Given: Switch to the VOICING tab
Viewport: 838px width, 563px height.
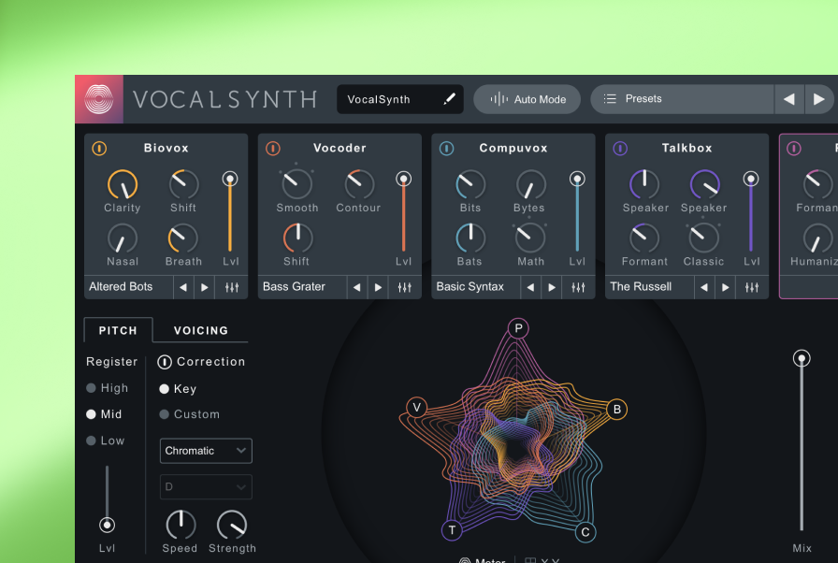Looking at the screenshot, I should (x=201, y=330).
